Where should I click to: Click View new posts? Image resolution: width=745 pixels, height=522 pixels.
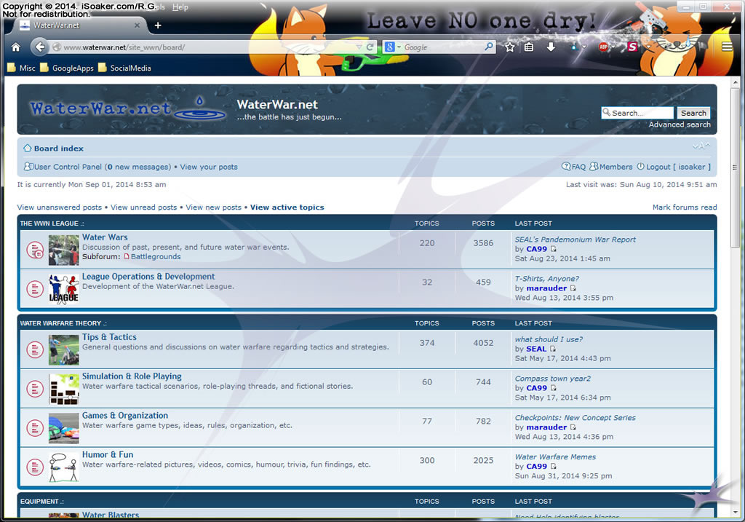213,207
